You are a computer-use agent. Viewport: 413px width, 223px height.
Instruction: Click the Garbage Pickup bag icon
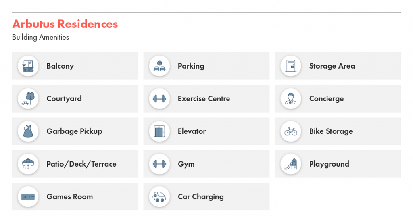tap(28, 131)
